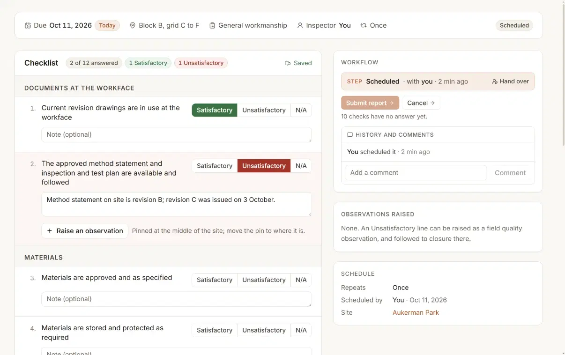Click the Comment button
565x355 pixels.
(510, 173)
